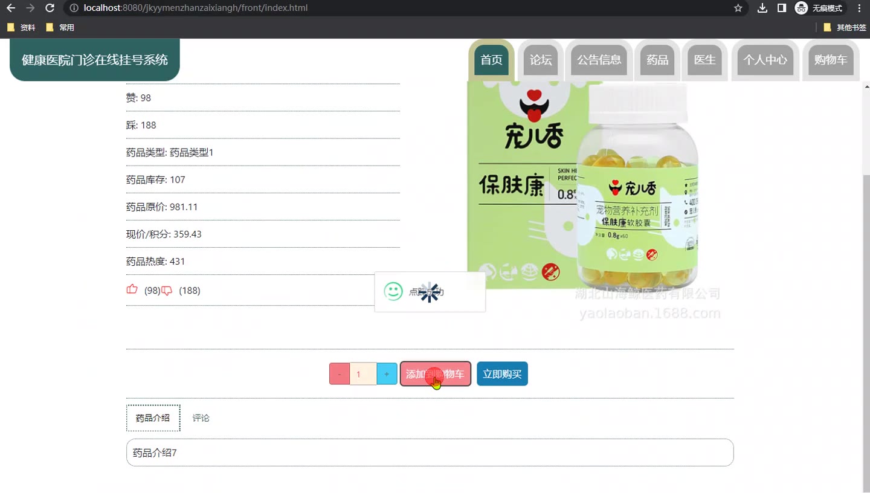870x493 pixels.
Task: Toggle browser side panel icon
Action: [x=782, y=8]
